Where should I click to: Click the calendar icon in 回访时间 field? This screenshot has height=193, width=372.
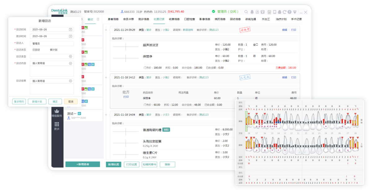[x=70, y=29]
